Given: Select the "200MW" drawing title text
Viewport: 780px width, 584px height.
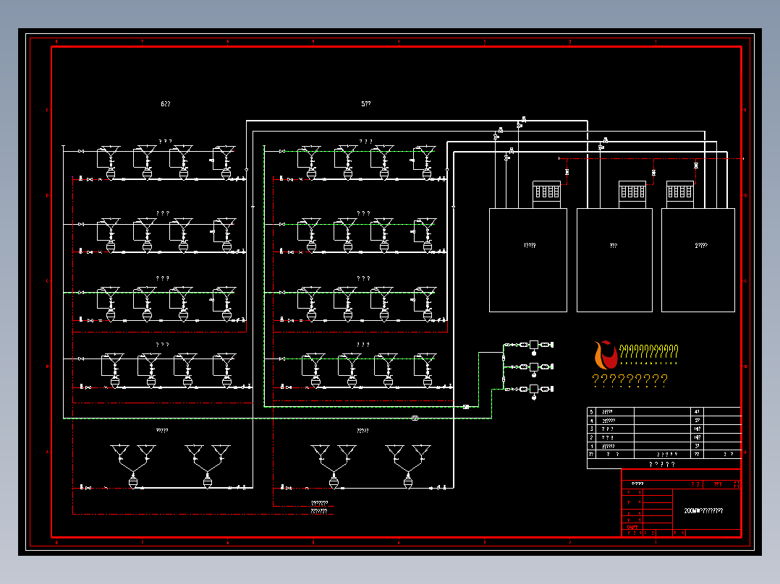Looking at the screenshot, I should (x=703, y=510).
